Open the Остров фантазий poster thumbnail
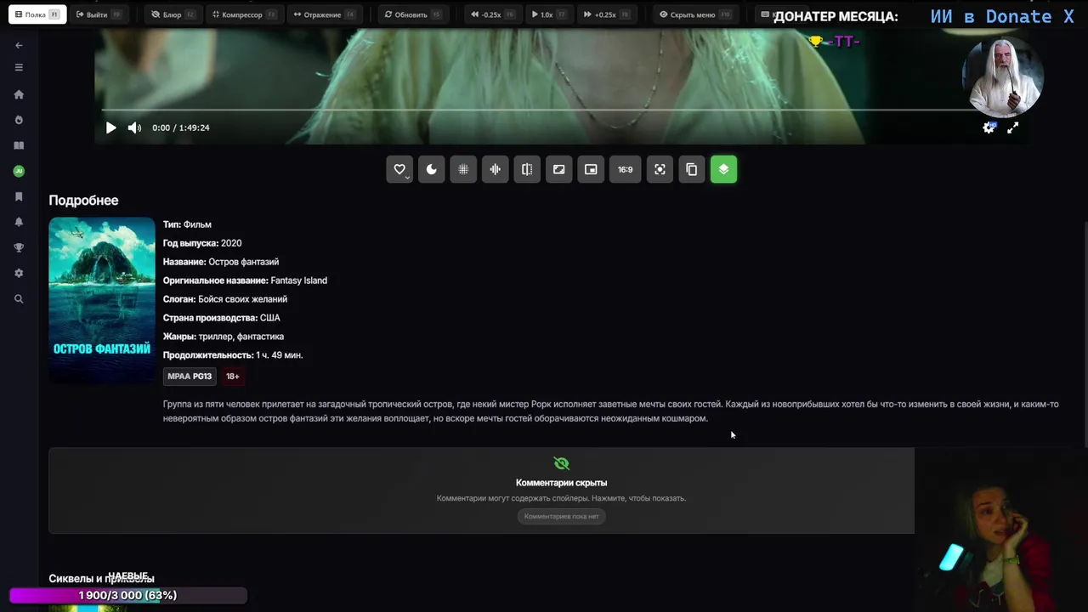Viewport: 1088px width, 612px height. point(102,300)
